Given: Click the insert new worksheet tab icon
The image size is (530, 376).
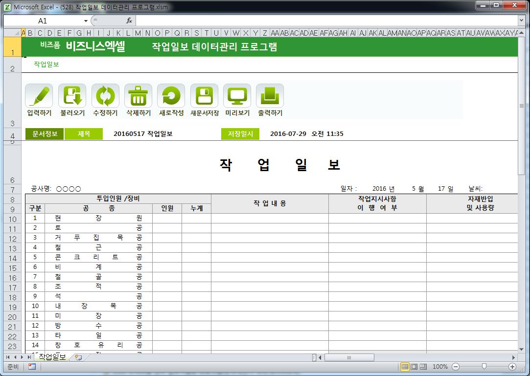Looking at the screenshot, I should 78,357.
